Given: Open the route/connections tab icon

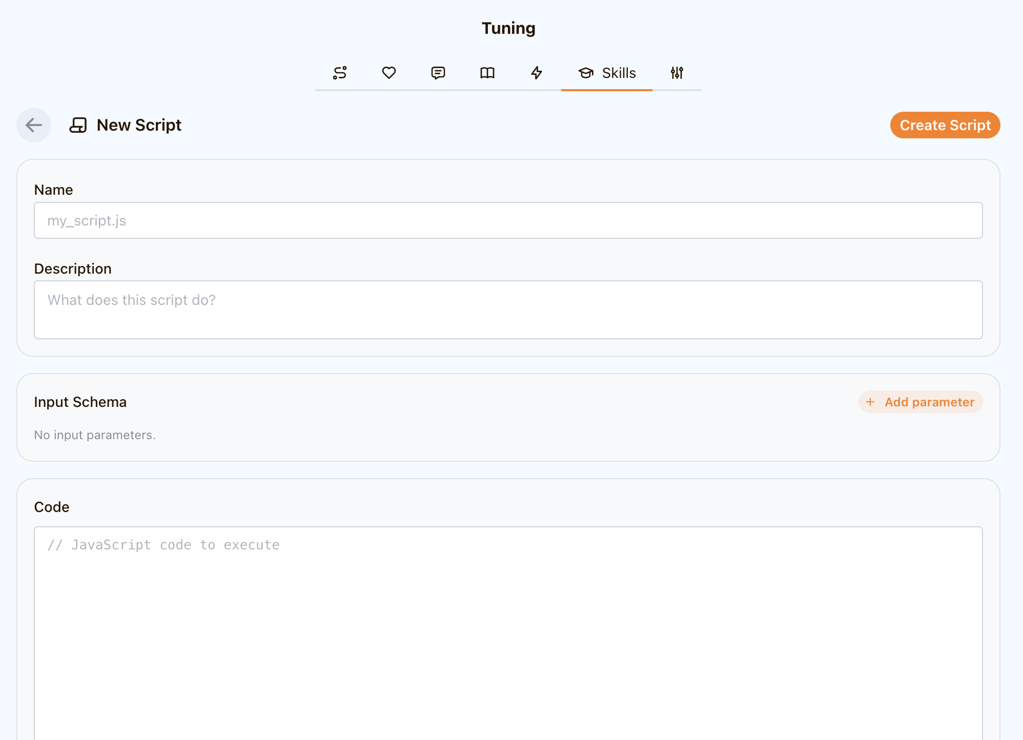Looking at the screenshot, I should (x=340, y=73).
